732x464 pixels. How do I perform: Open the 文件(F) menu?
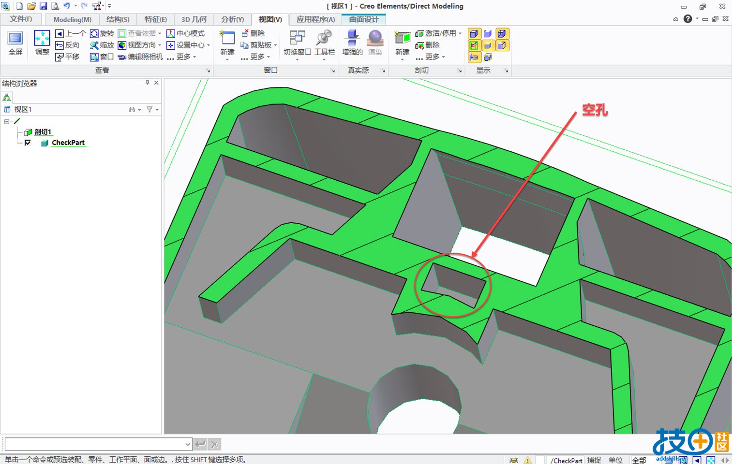click(21, 19)
